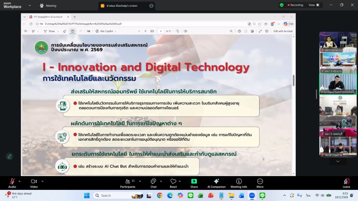
Task: Open screen share options ellipsis button
Action: [151, 6]
